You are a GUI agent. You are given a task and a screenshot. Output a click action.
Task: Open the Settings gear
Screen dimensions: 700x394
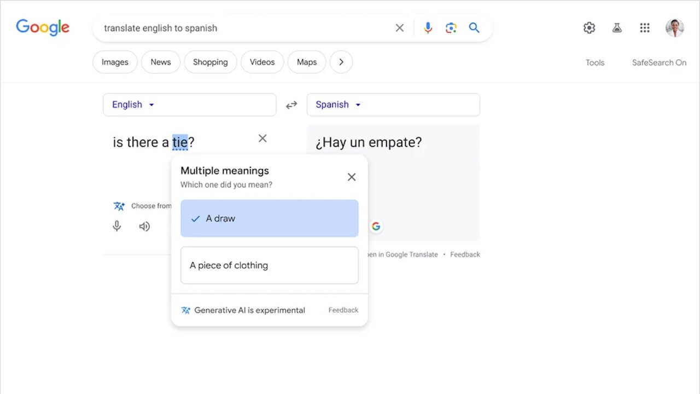point(589,27)
